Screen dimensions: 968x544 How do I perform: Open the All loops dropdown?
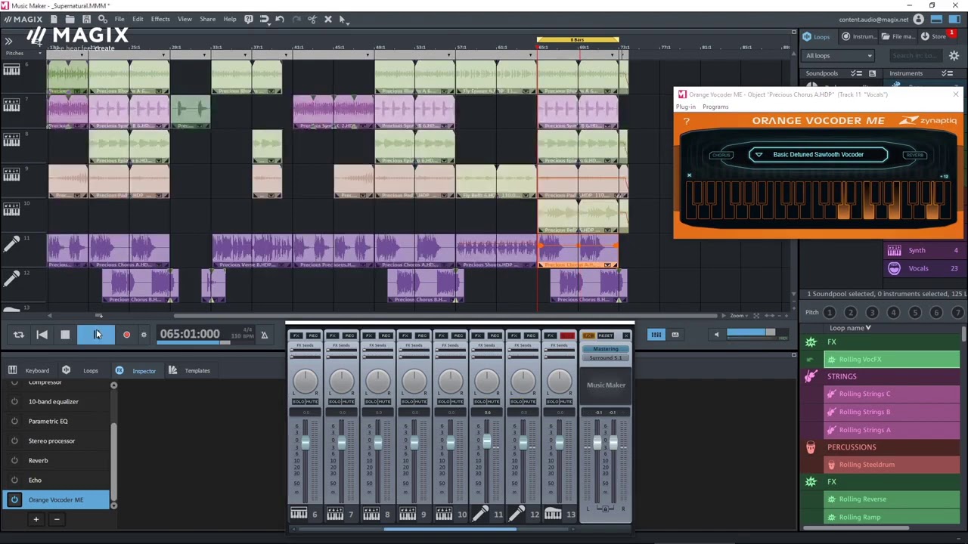tap(839, 55)
